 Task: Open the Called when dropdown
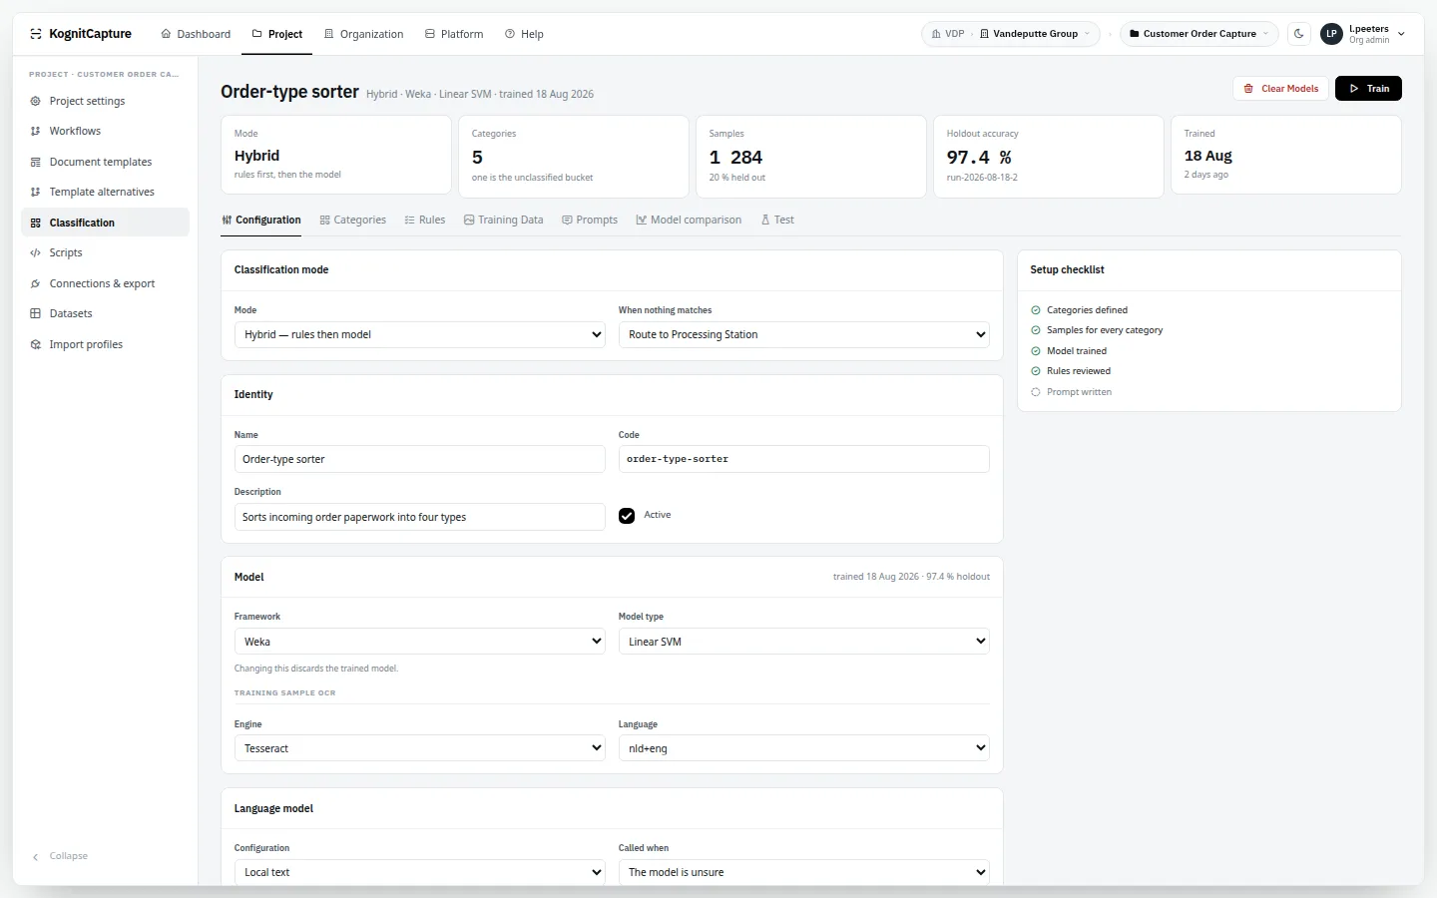tap(804, 872)
